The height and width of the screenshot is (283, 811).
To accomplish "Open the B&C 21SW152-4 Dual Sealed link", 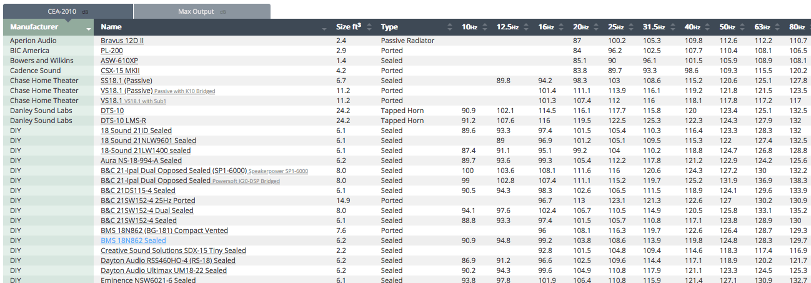I will coord(147,211).
